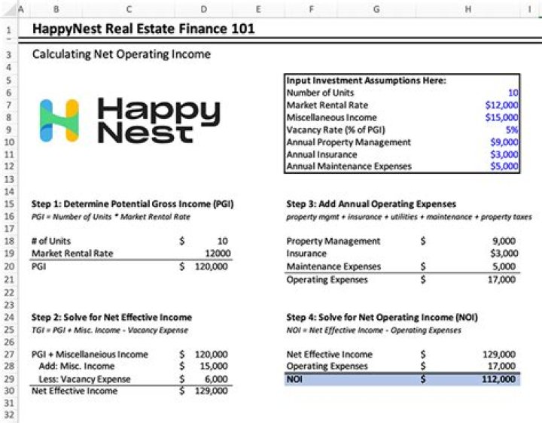Click the HappyNest logo image

130,120
